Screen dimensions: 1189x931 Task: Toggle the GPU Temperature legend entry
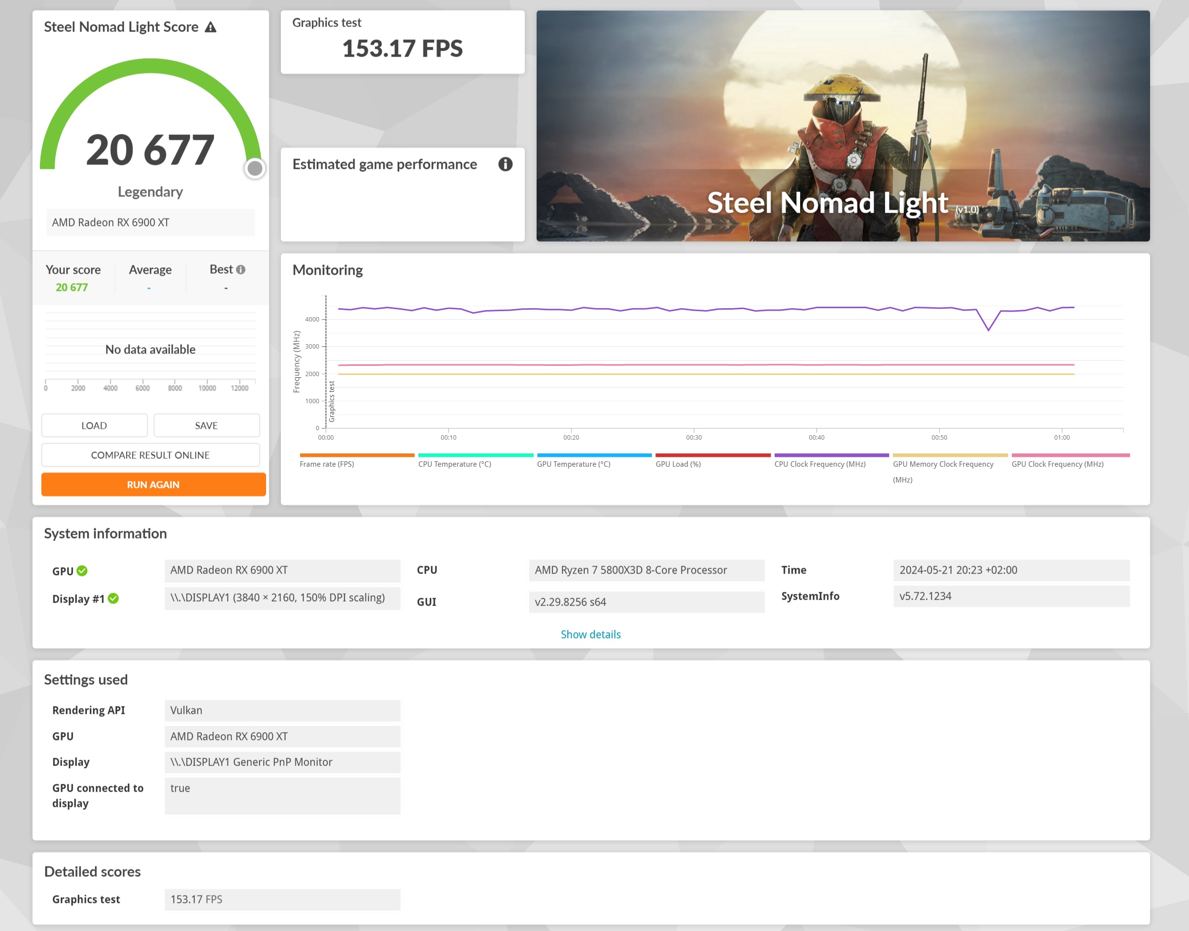tap(573, 464)
